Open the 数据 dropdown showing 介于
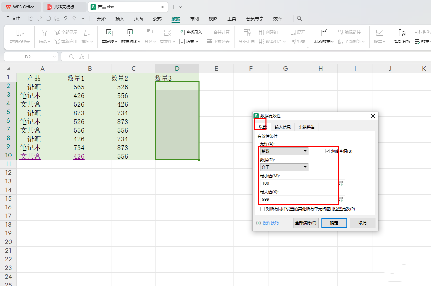 point(284,167)
